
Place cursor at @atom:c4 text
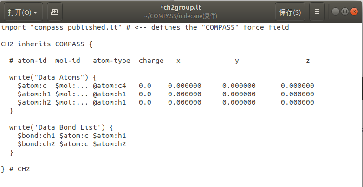tap(110, 86)
